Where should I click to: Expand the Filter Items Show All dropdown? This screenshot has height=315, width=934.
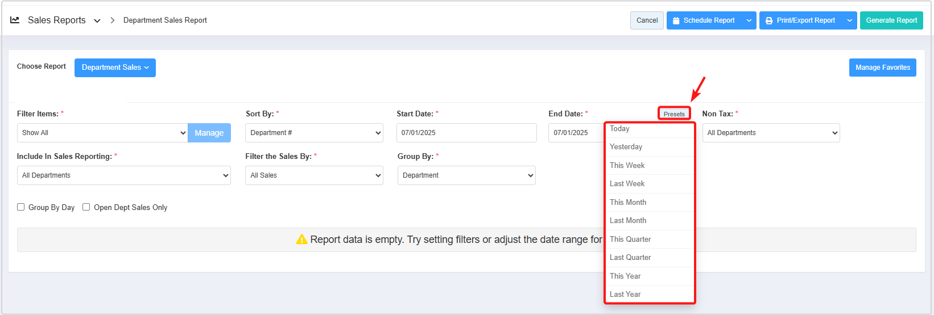pyautogui.click(x=102, y=133)
